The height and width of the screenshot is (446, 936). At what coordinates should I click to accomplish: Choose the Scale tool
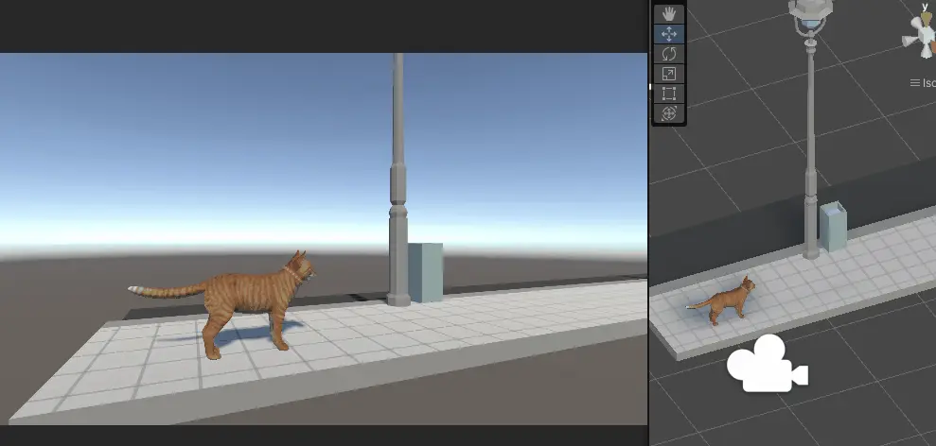coord(669,74)
